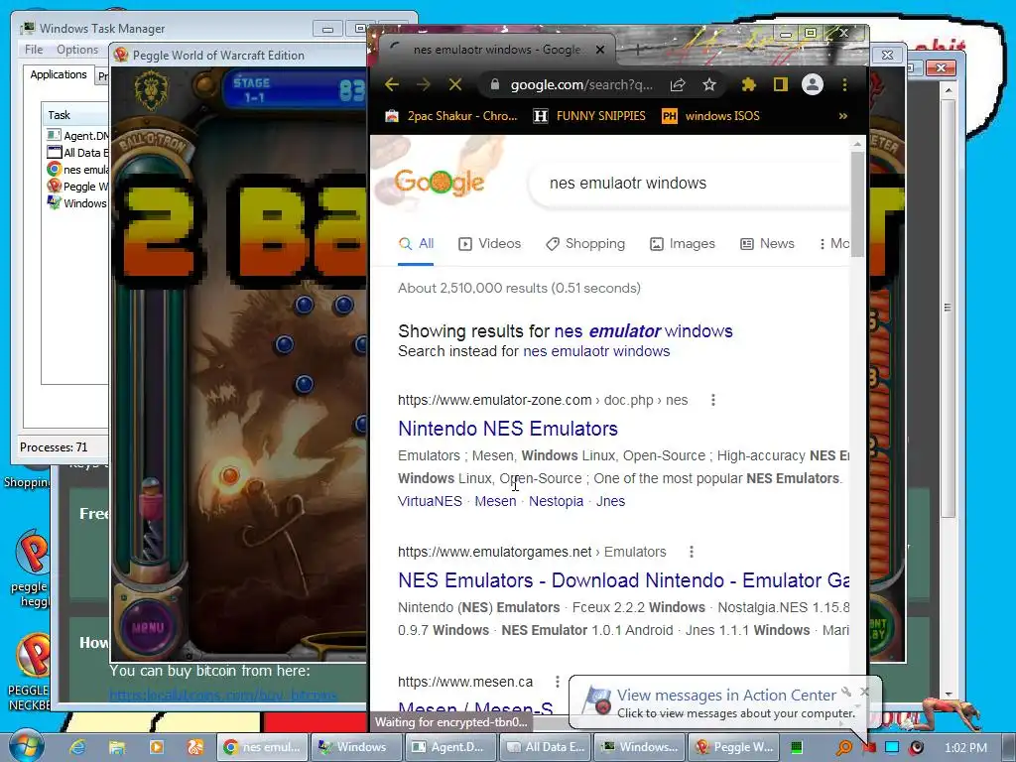Screen dimensions: 1016x762
Task: Open the Options menu in Task Manager
Action: point(77,50)
